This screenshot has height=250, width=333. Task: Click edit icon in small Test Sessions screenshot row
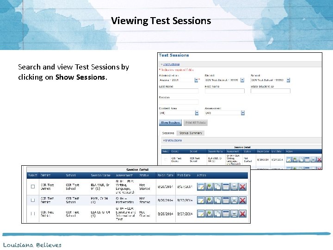(289, 159)
